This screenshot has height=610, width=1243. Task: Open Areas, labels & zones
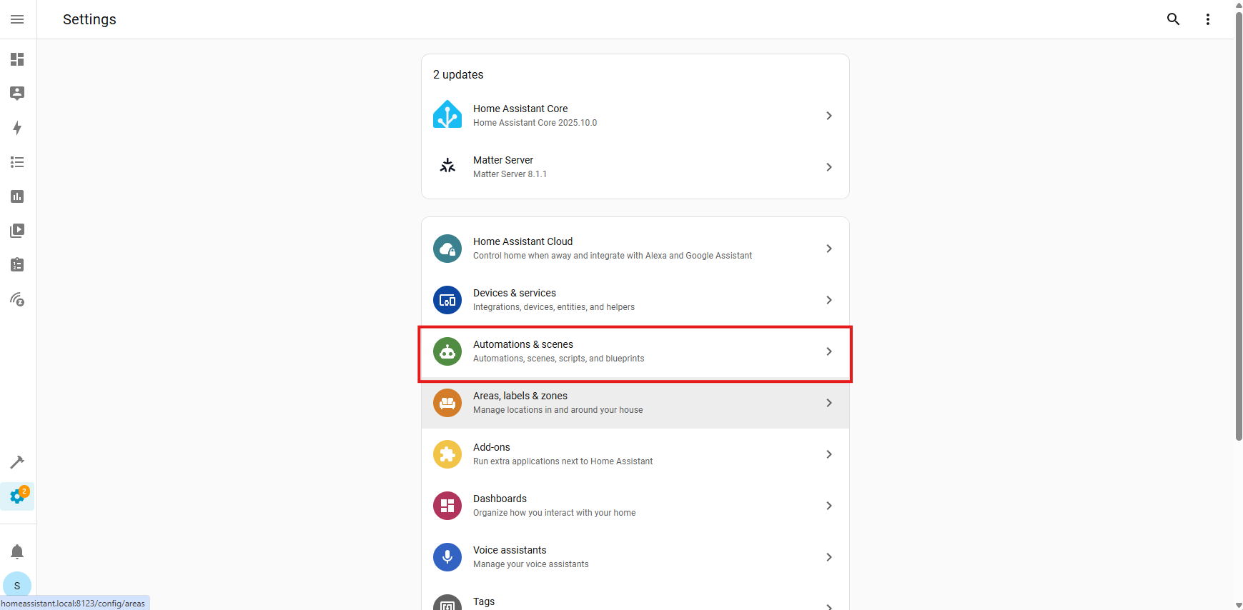pyautogui.click(x=635, y=403)
